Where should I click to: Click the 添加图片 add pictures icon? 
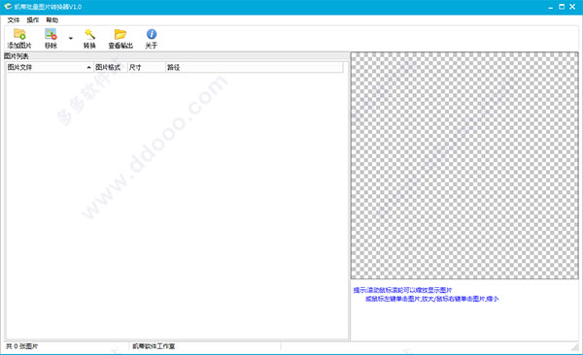19,34
